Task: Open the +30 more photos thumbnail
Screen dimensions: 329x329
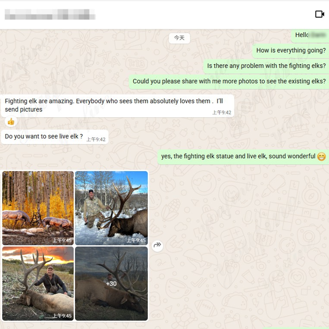Action: [111, 283]
